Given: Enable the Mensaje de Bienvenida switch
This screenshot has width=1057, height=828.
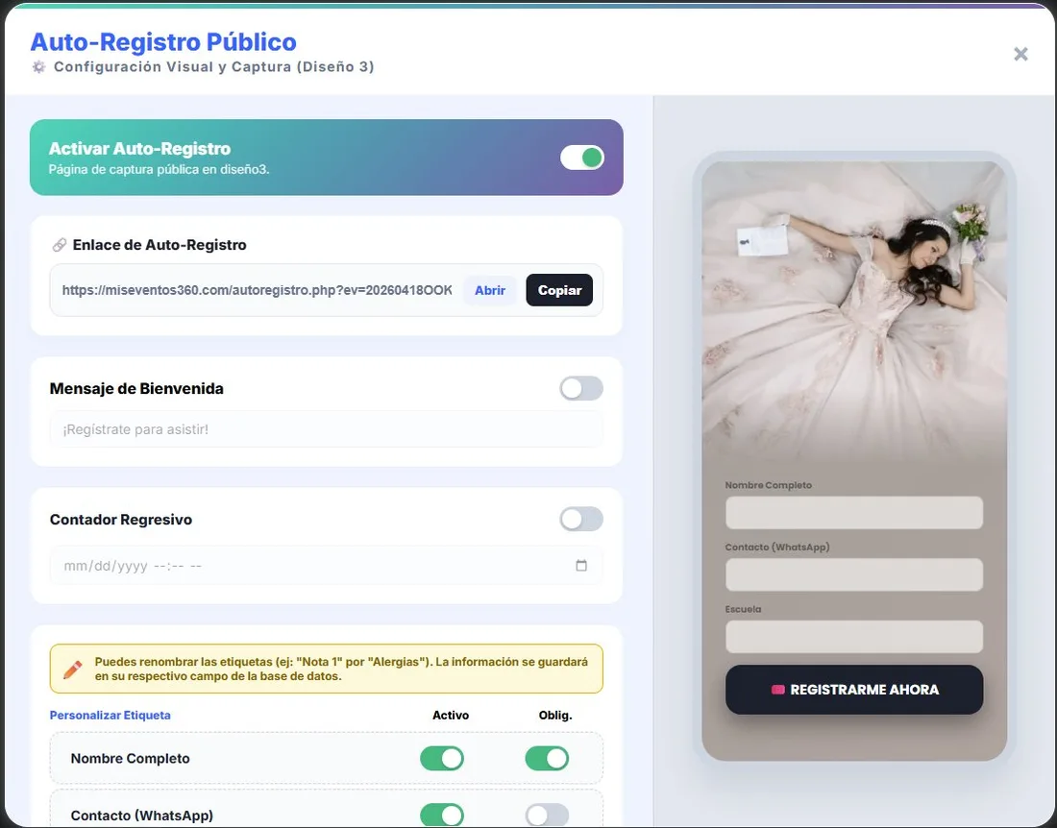Looking at the screenshot, I should [x=581, y=388].
